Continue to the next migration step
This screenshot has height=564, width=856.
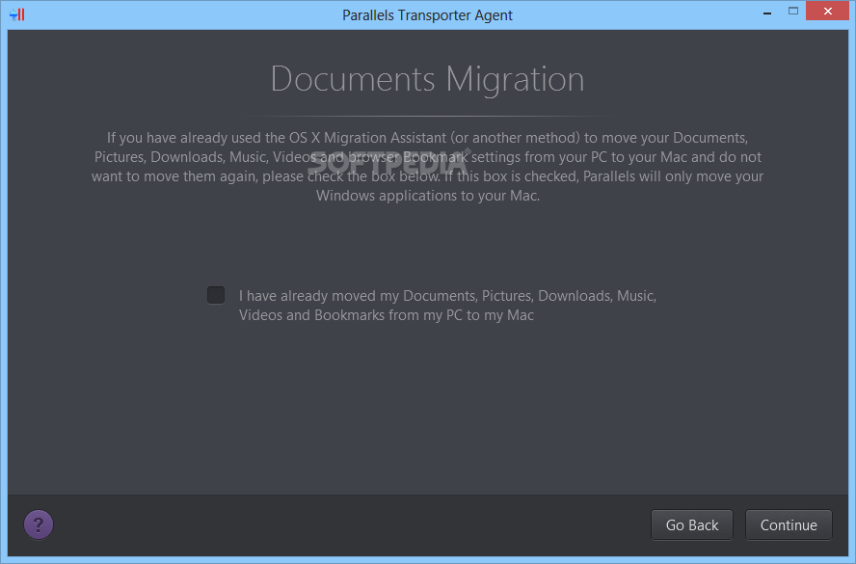789,524
